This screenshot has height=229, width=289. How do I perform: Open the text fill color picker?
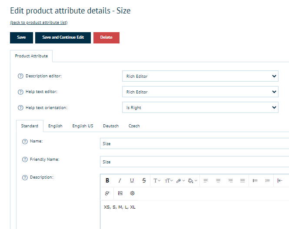193,181
